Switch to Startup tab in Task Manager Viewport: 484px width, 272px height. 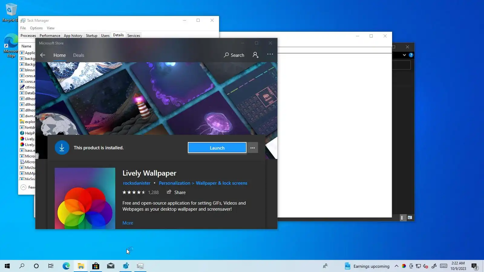[x=92, y=36]
